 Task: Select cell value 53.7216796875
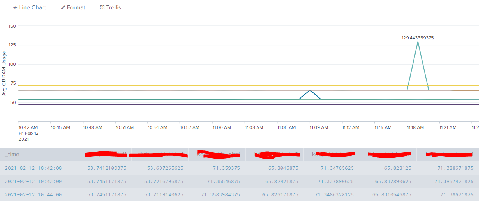click(163, 182)
